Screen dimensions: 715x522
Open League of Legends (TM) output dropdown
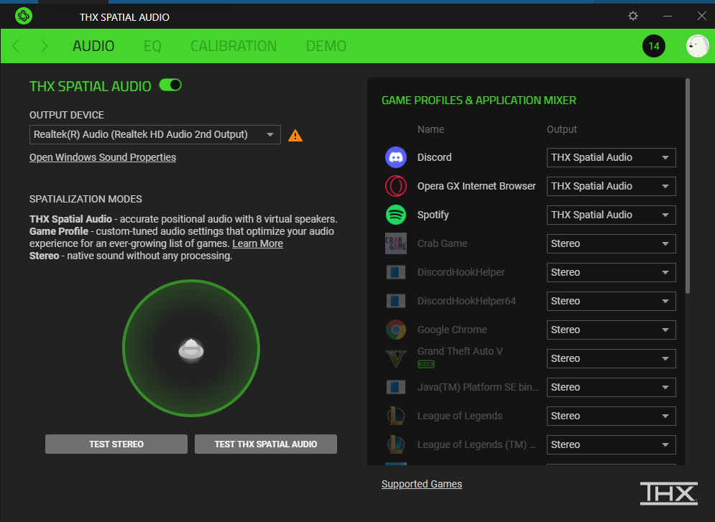click(611, 444)
